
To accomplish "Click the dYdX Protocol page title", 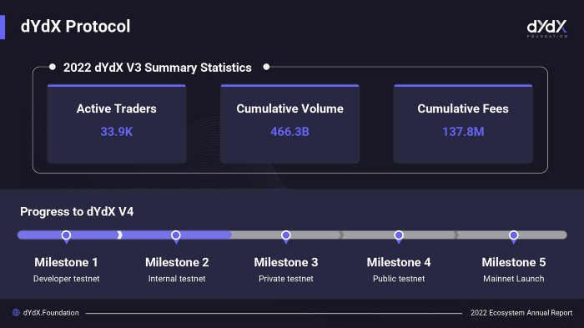I will (76, 27).
